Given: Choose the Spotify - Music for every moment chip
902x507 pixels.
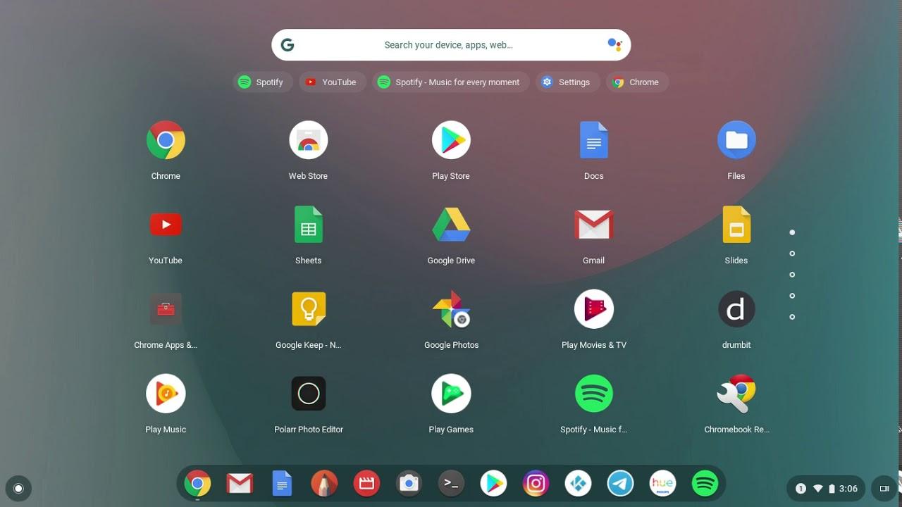Looking at the screenshot, I should tap(450, 82).
